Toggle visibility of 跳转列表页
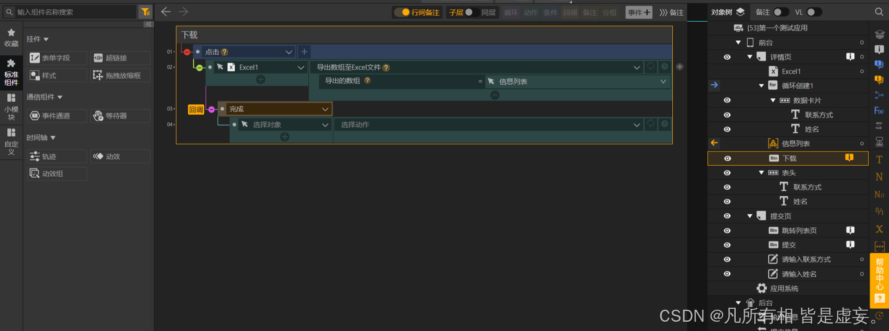Image resolution: width=889 pixels, height=331 pixels. 727,231
